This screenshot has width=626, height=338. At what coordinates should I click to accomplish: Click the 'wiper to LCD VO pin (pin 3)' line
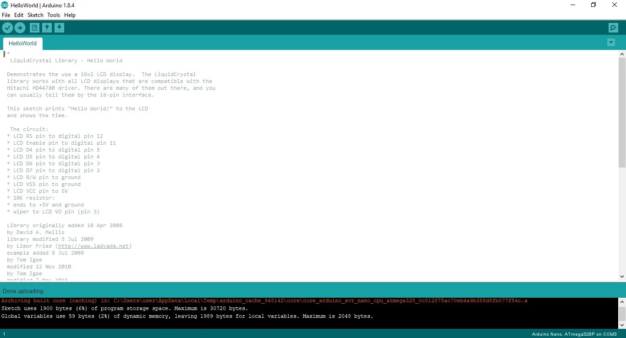click(54, 212)
